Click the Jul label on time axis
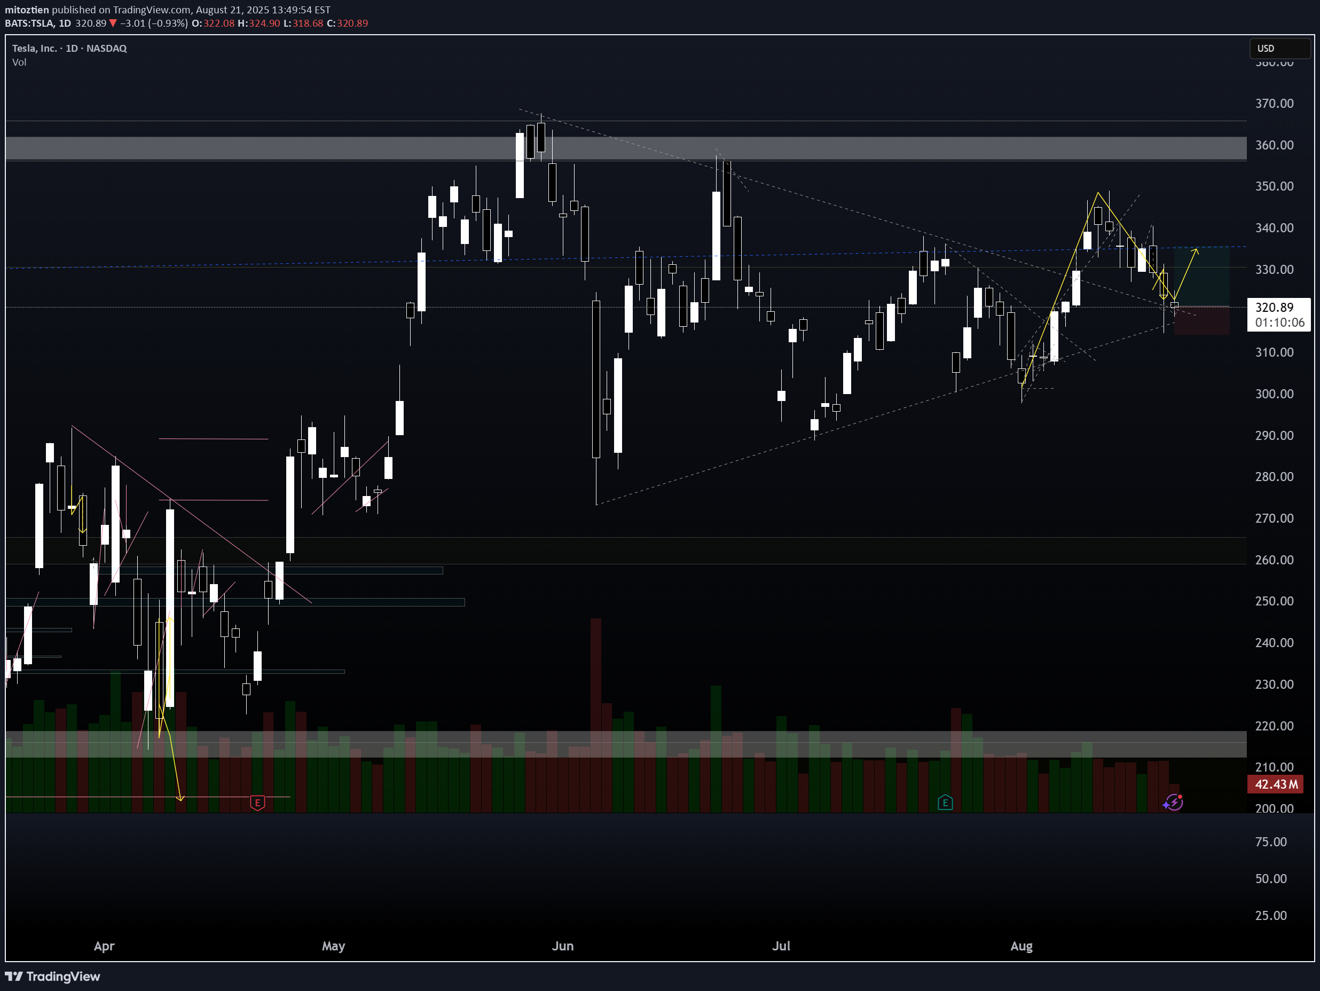Screen dimensions: 1320x991 click(x=781, y=946)
